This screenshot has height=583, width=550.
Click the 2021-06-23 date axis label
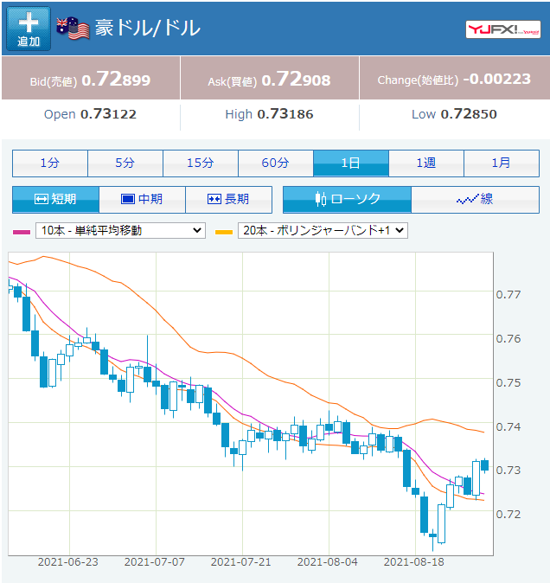click(x=68, y=561)
